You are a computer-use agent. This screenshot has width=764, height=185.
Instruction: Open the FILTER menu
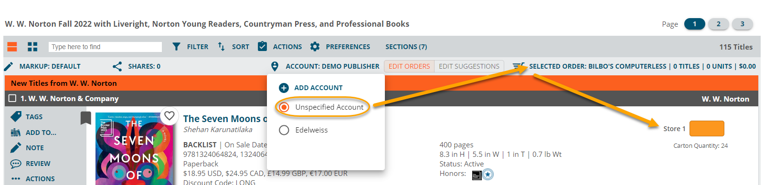pos(197,47)
